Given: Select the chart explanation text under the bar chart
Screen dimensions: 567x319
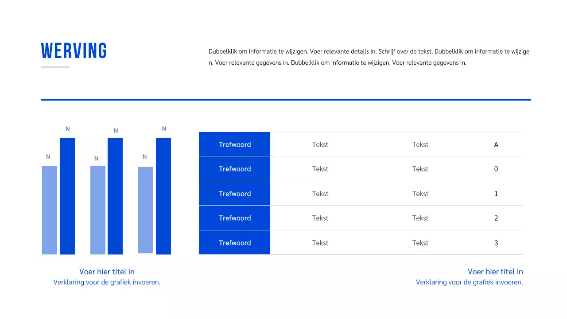Looking at the screenshot, I should [107, 282].
